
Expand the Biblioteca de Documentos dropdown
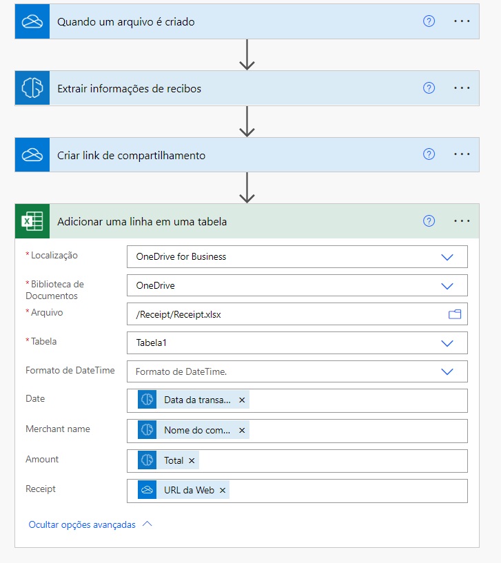click(447, 285)
